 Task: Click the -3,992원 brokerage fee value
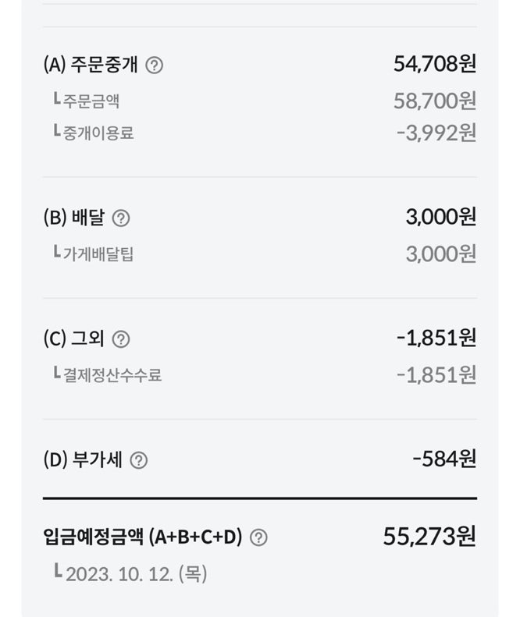click(x=436, y=133)
